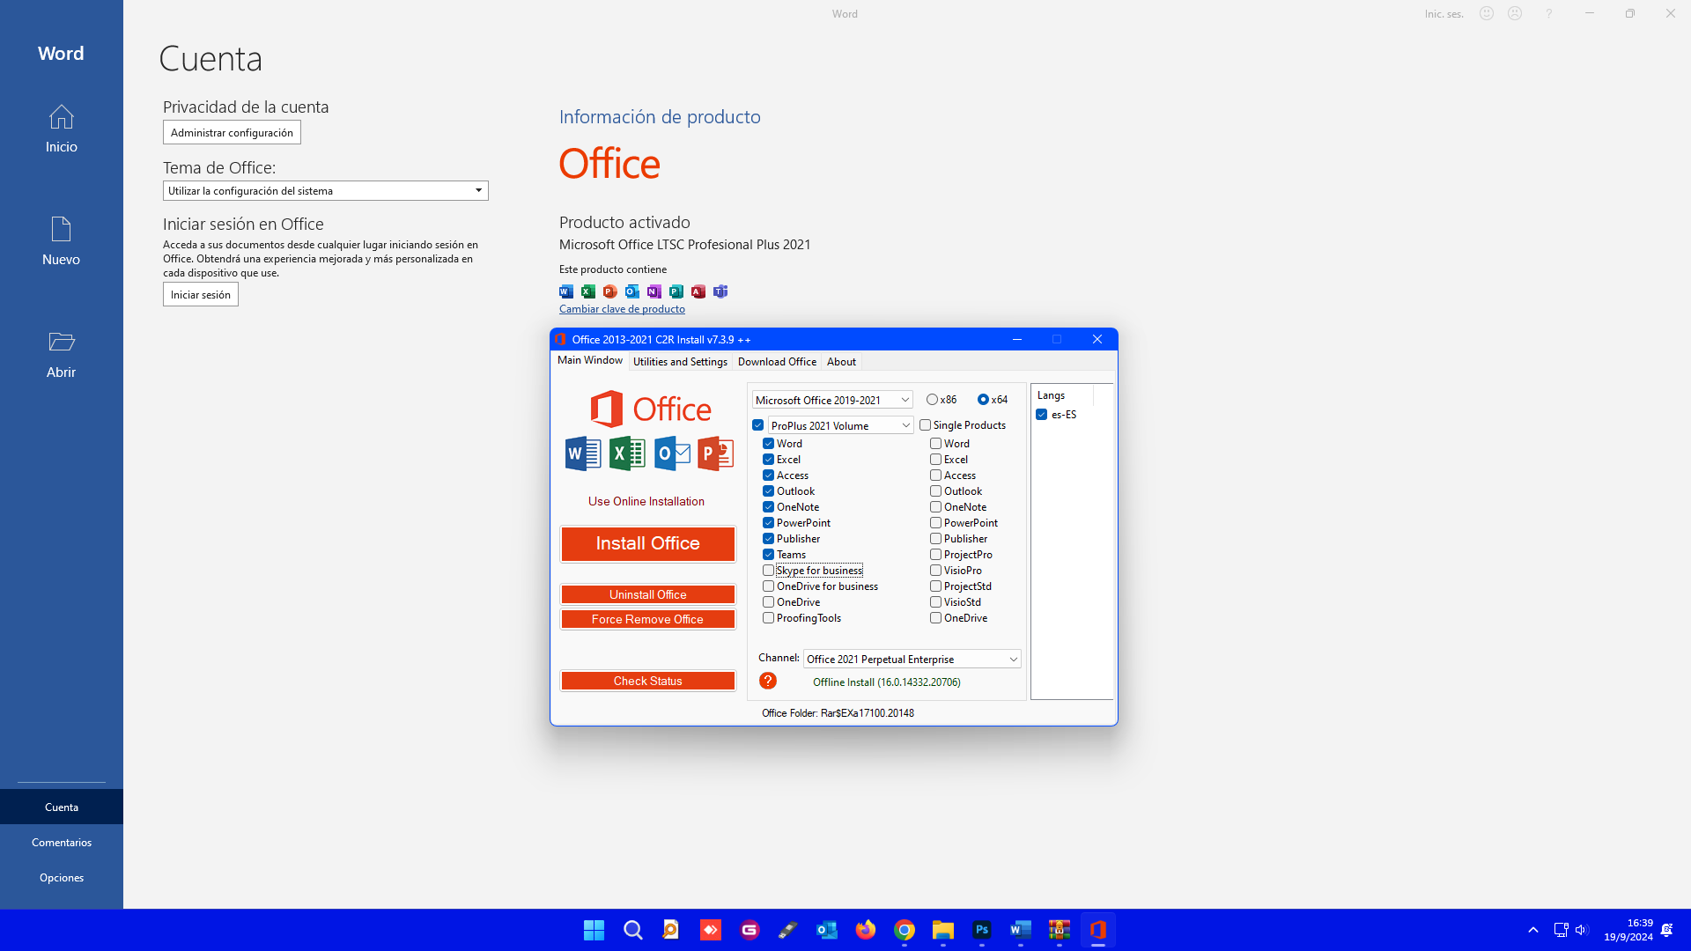1691x951 pixels.
Task: Open the Channel dropdown for Office 2021 Perpetual
Action: pyautogui.click(x=1013, y=660)
